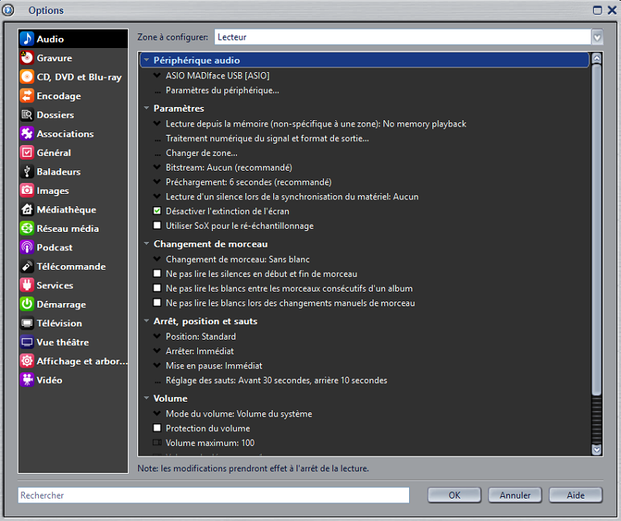Collapse the Changement de morceau section
The width and height of the screenshot is (621, 521).
tap(147, 243)
